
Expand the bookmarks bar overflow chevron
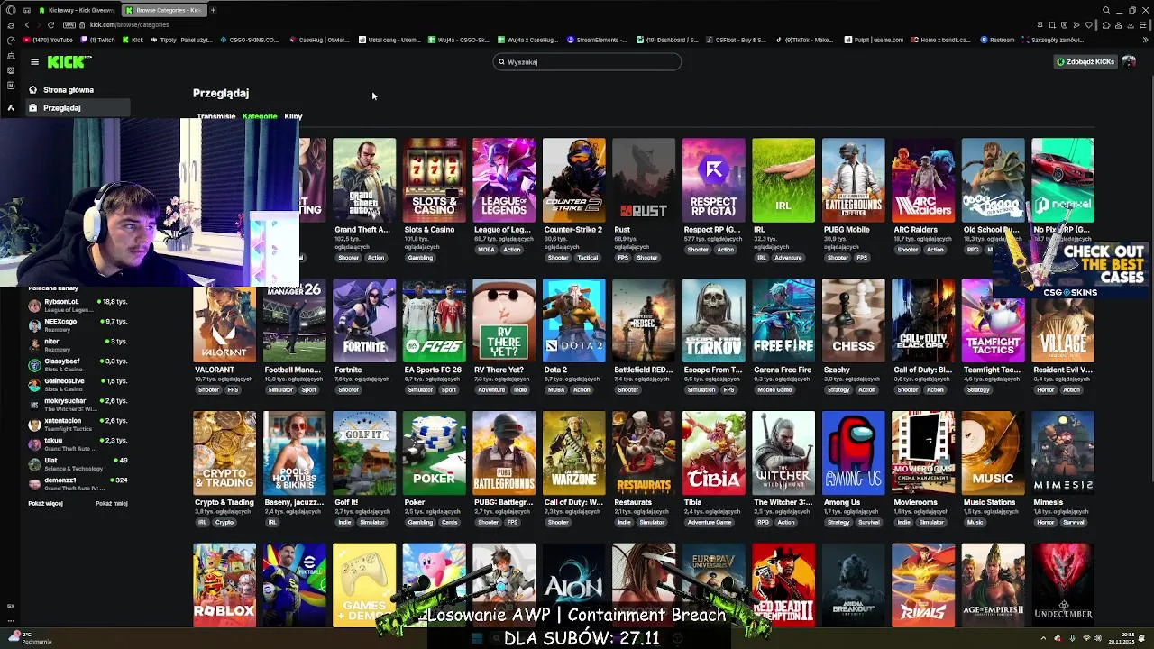point(1146,40)
